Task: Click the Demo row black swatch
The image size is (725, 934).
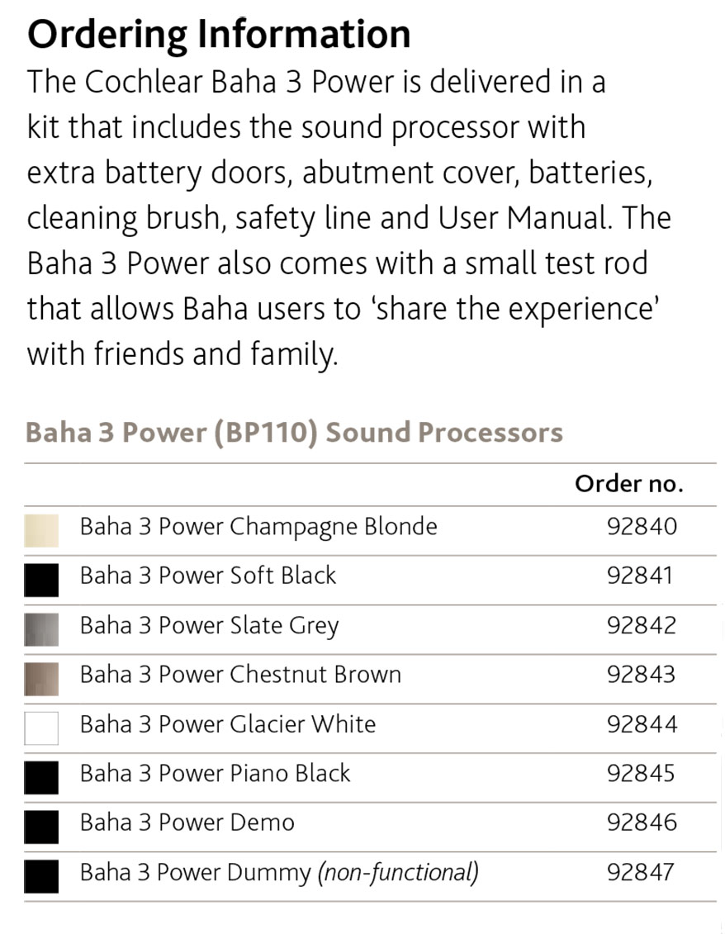Action: 41,827
